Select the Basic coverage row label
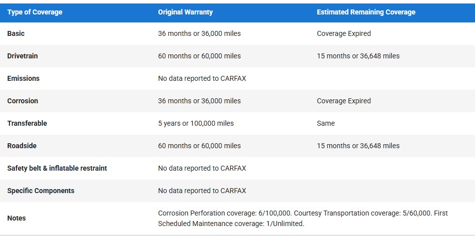The height and width of the screenshot is (239, 475). [x=16, y=33]
